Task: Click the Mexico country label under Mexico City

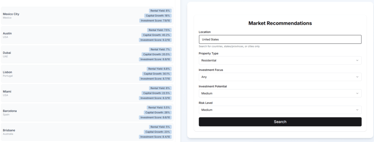Action: (7, 18)
